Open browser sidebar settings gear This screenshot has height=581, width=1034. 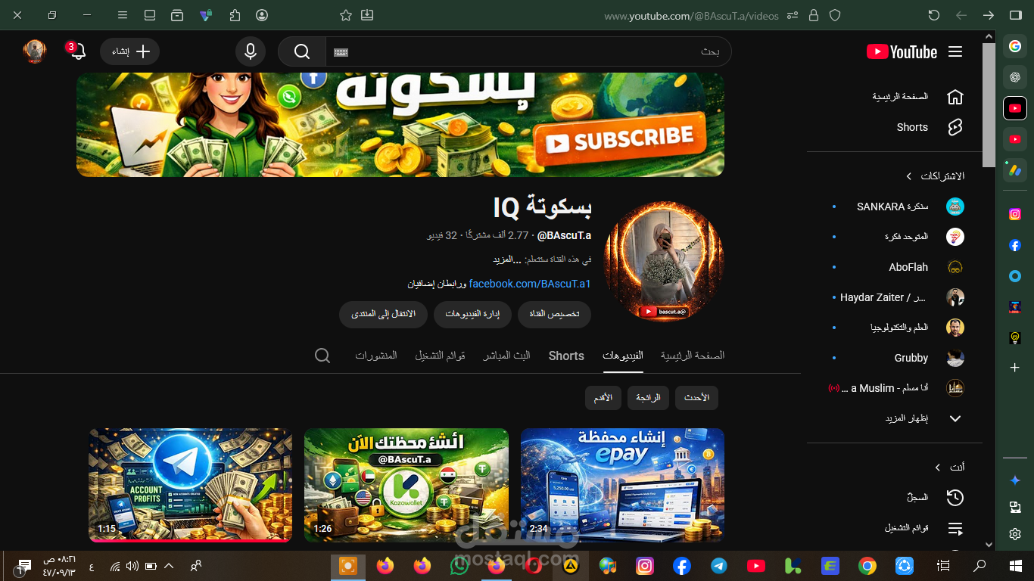coord(1015,534)
